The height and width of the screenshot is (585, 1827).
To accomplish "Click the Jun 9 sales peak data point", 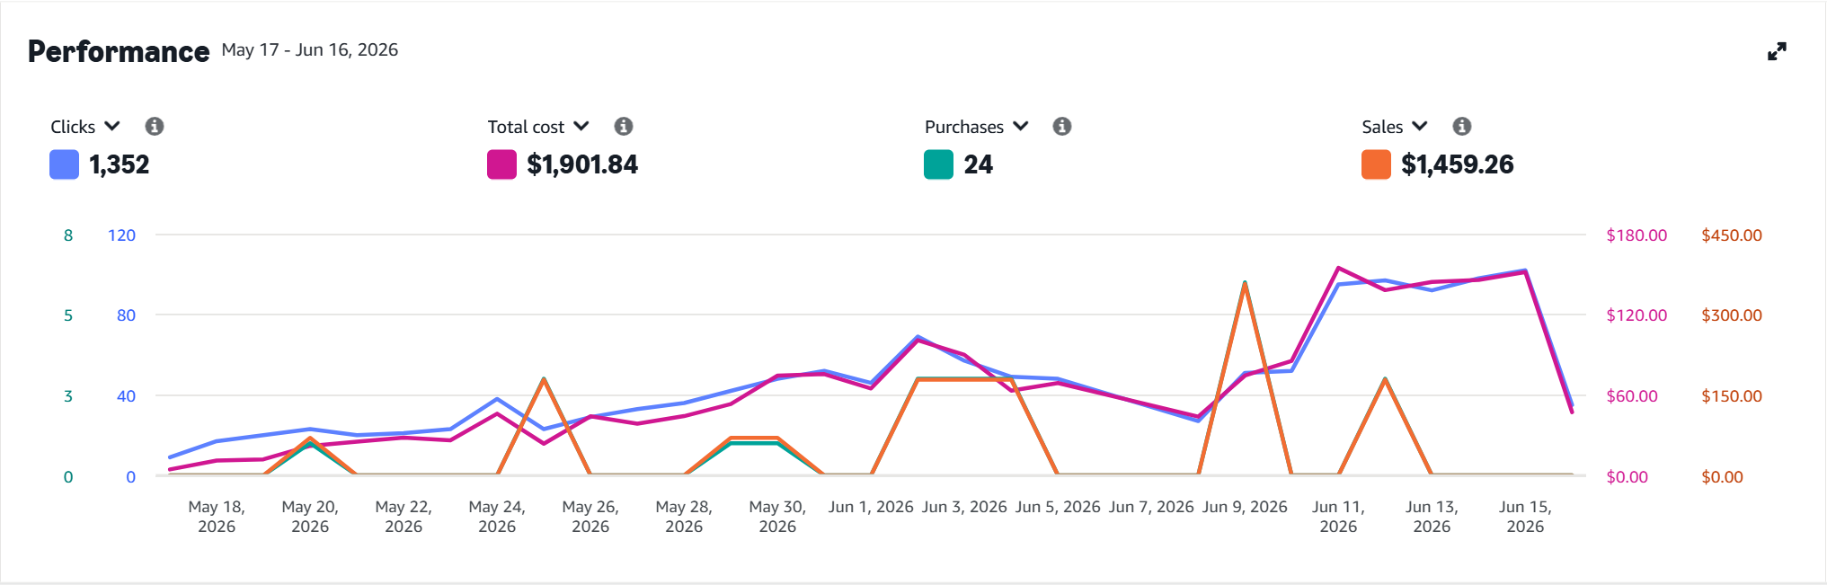I will pyautogui.click(x=1245, y=282).
